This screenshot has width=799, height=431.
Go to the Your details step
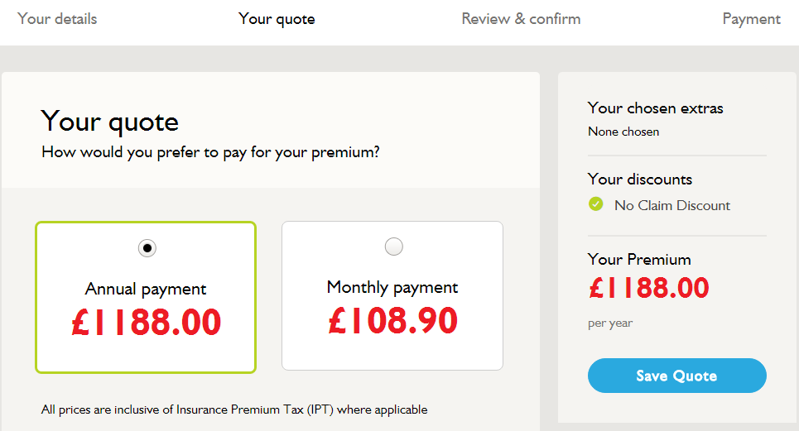(x=57, y=19)
